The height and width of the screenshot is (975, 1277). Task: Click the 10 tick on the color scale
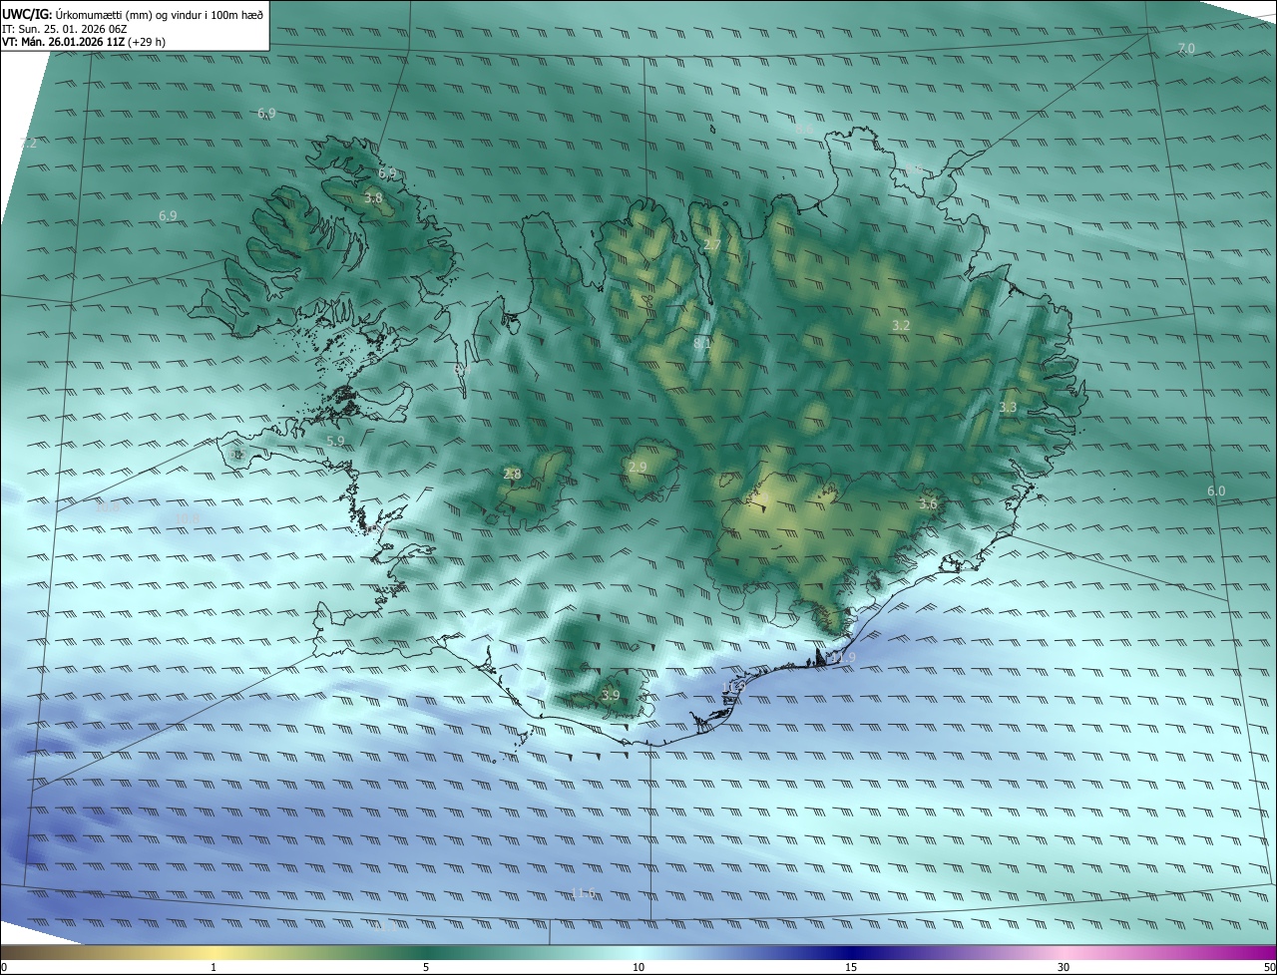tap(638, 967)
